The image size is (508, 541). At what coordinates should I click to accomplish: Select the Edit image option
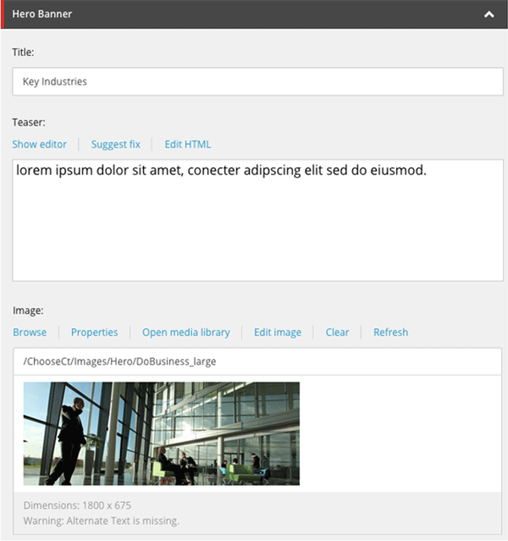coord(277,332)
